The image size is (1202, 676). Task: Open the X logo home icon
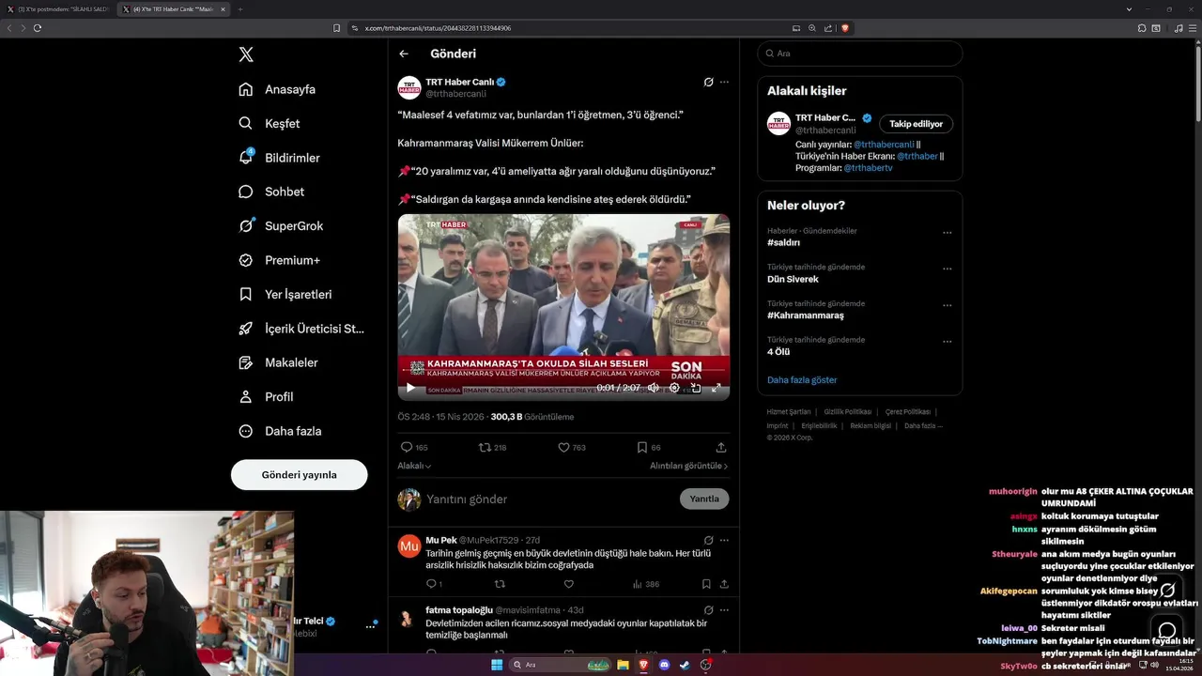pyautogui.click(x=246, y=54)
